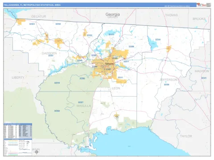Click ZIP code 32358 label
This screenshot has height=160, width=214.
57,111
